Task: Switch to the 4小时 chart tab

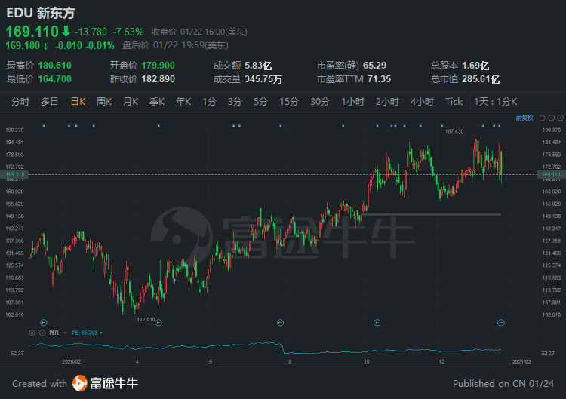Action: click(x=422, y=102)
